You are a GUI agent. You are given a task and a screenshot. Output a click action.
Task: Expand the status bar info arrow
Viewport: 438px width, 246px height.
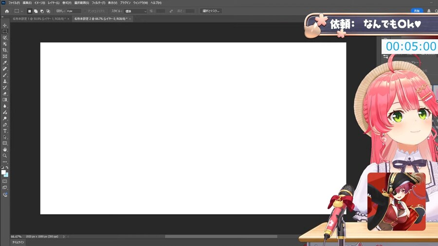point(64,236)
